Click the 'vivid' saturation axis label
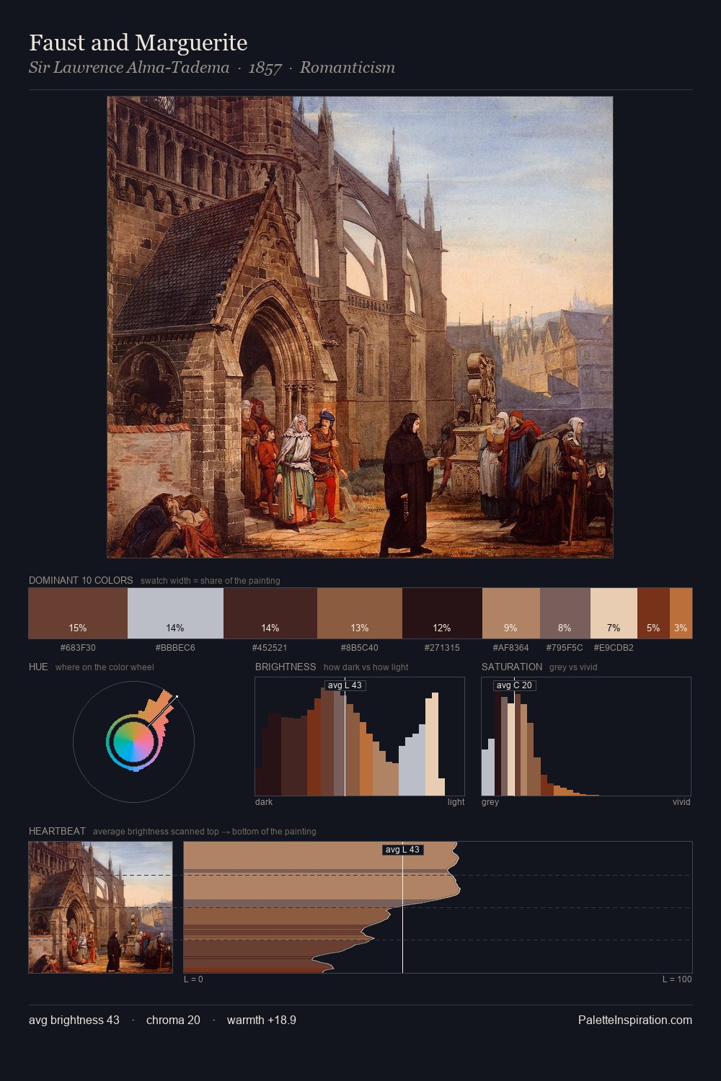Viewport: 721px width, 1081px height. [x=681, y=802]
